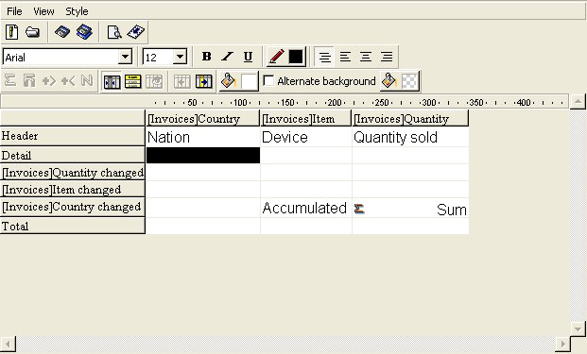Image resolution: width=587 pixels, height=354 pixels.
Task: Open the File menu
Action: tap(14, 11)
